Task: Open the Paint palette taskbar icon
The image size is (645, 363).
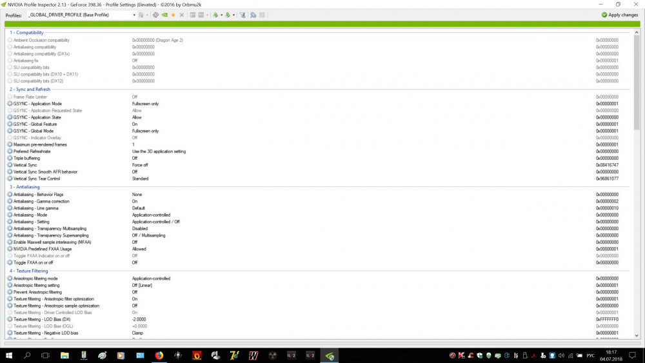Action: pos(103,355)
